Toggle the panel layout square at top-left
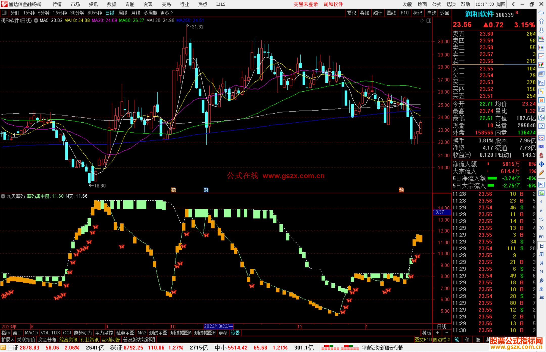546x352 pixels. coord(4,13)
